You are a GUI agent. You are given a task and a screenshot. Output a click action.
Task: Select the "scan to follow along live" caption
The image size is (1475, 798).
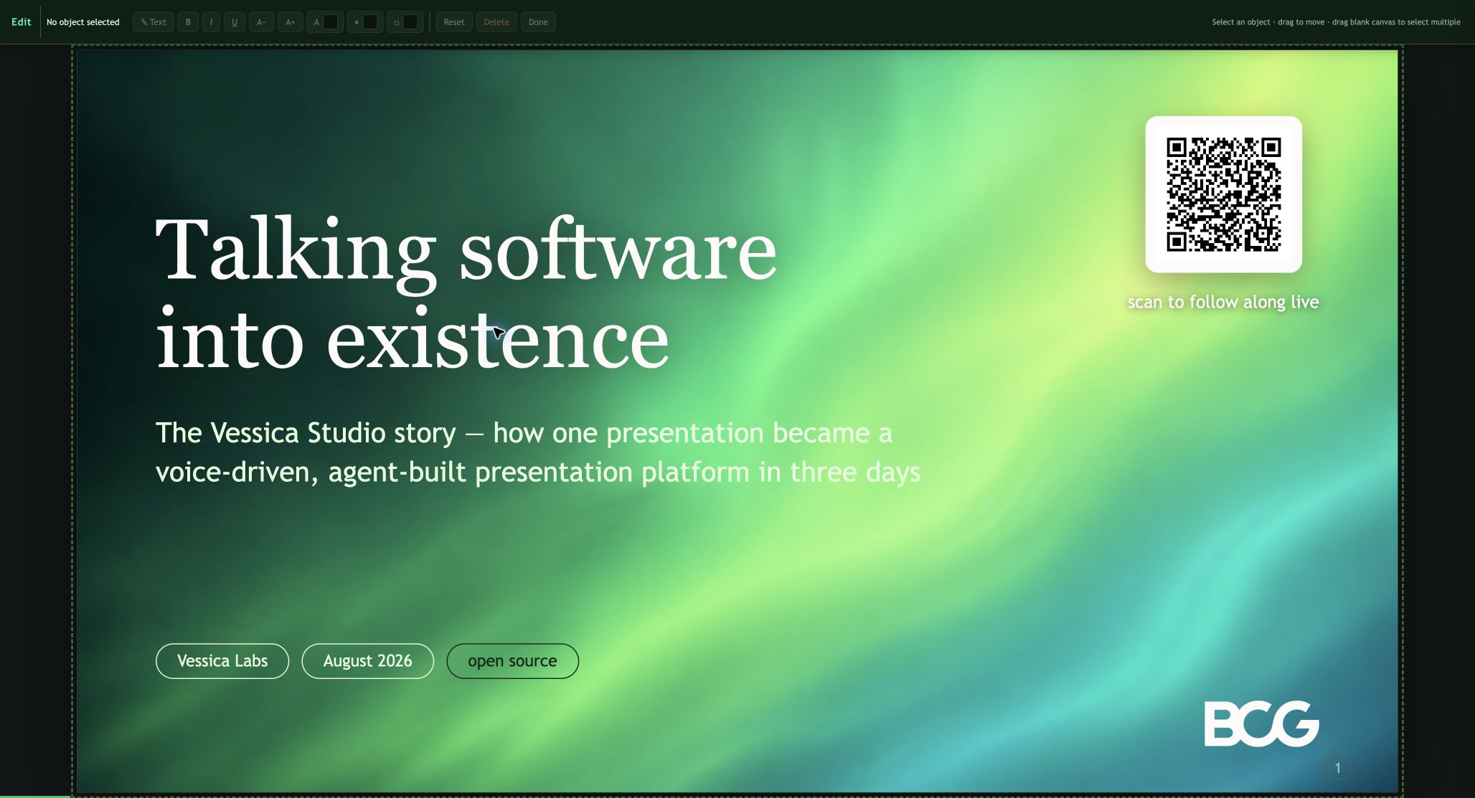(1223, 302)
